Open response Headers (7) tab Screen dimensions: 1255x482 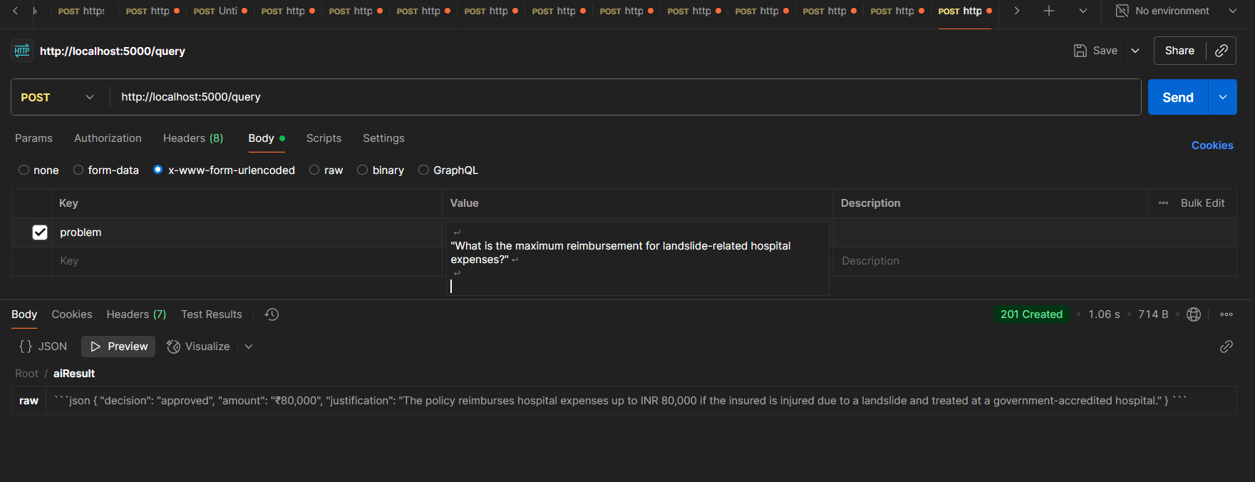click(136, 314)
